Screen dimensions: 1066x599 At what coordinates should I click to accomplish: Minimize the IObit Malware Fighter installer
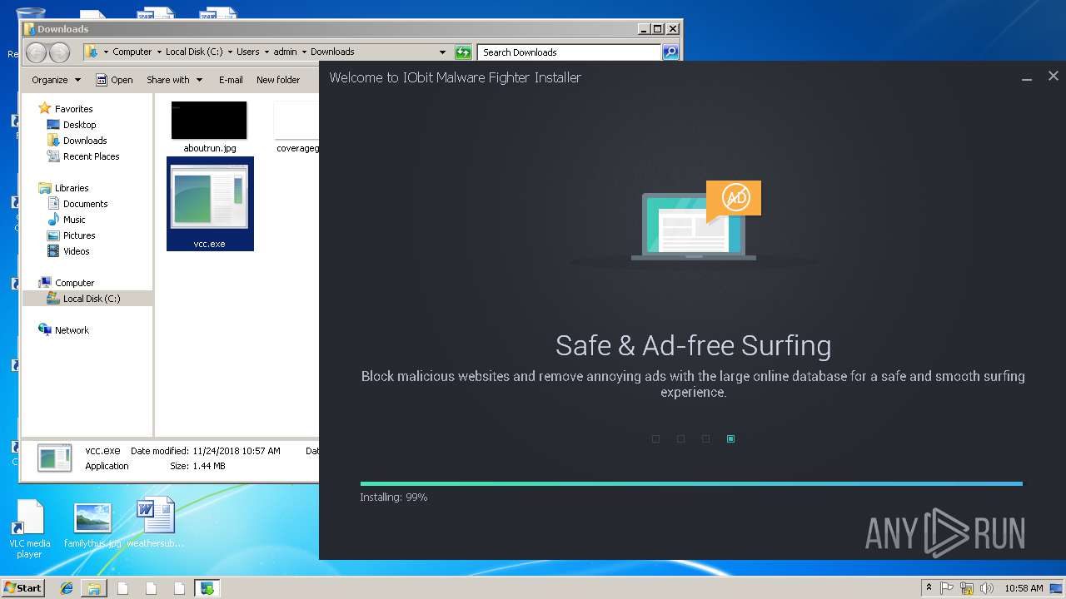[x=1028, y=77]
